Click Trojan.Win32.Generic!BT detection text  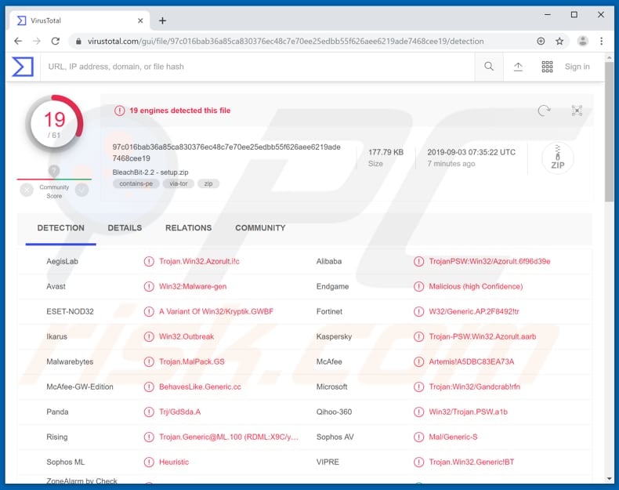(x=472, y=462)
